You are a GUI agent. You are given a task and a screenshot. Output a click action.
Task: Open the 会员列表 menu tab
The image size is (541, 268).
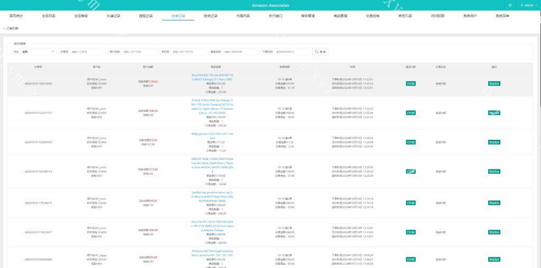(49, 16)
